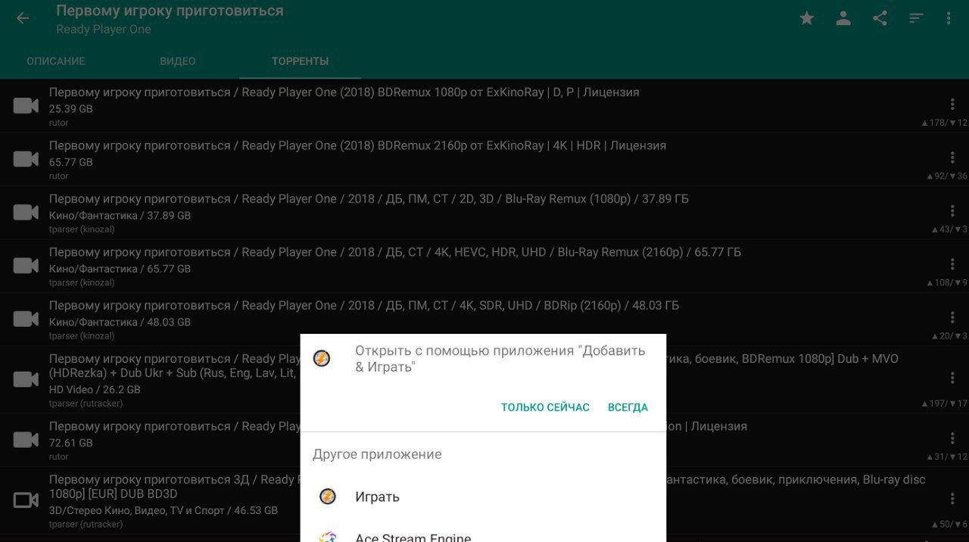This screenshot has height=542, width=969.
Task: Click the 'HD Video / 26.2 GB' label
Action: [95, 390]
